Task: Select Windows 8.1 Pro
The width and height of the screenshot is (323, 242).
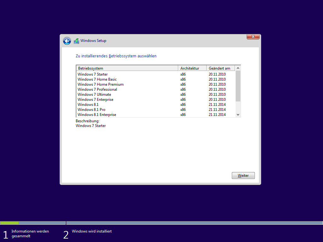Action: point(156,110)
